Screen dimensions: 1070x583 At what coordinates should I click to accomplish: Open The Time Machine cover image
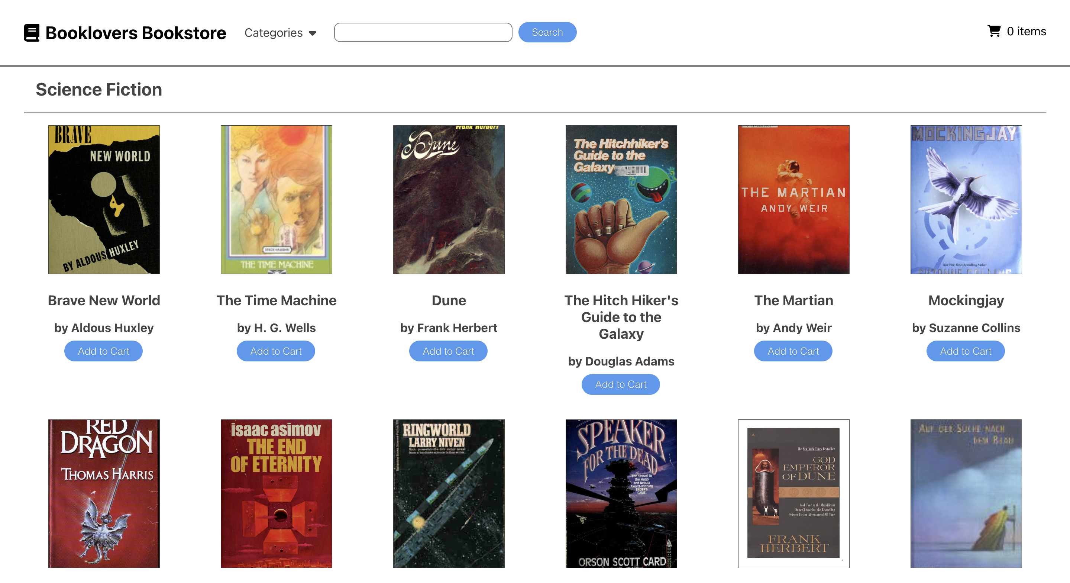pyautogui.click(x=276, y=199)
